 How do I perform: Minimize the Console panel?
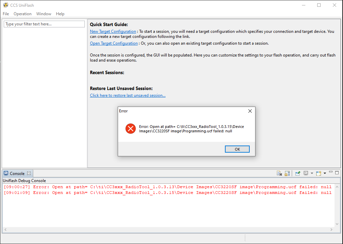(x=331, y=172)
